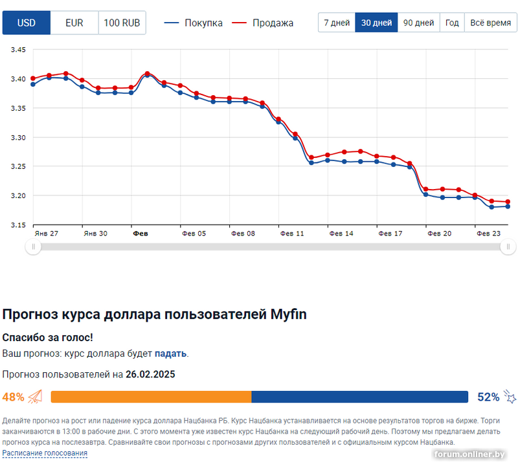The width and height of the screenshot is (518, 468).
Task: Select the USD currency tab
Action: click(x=27, y=23)
